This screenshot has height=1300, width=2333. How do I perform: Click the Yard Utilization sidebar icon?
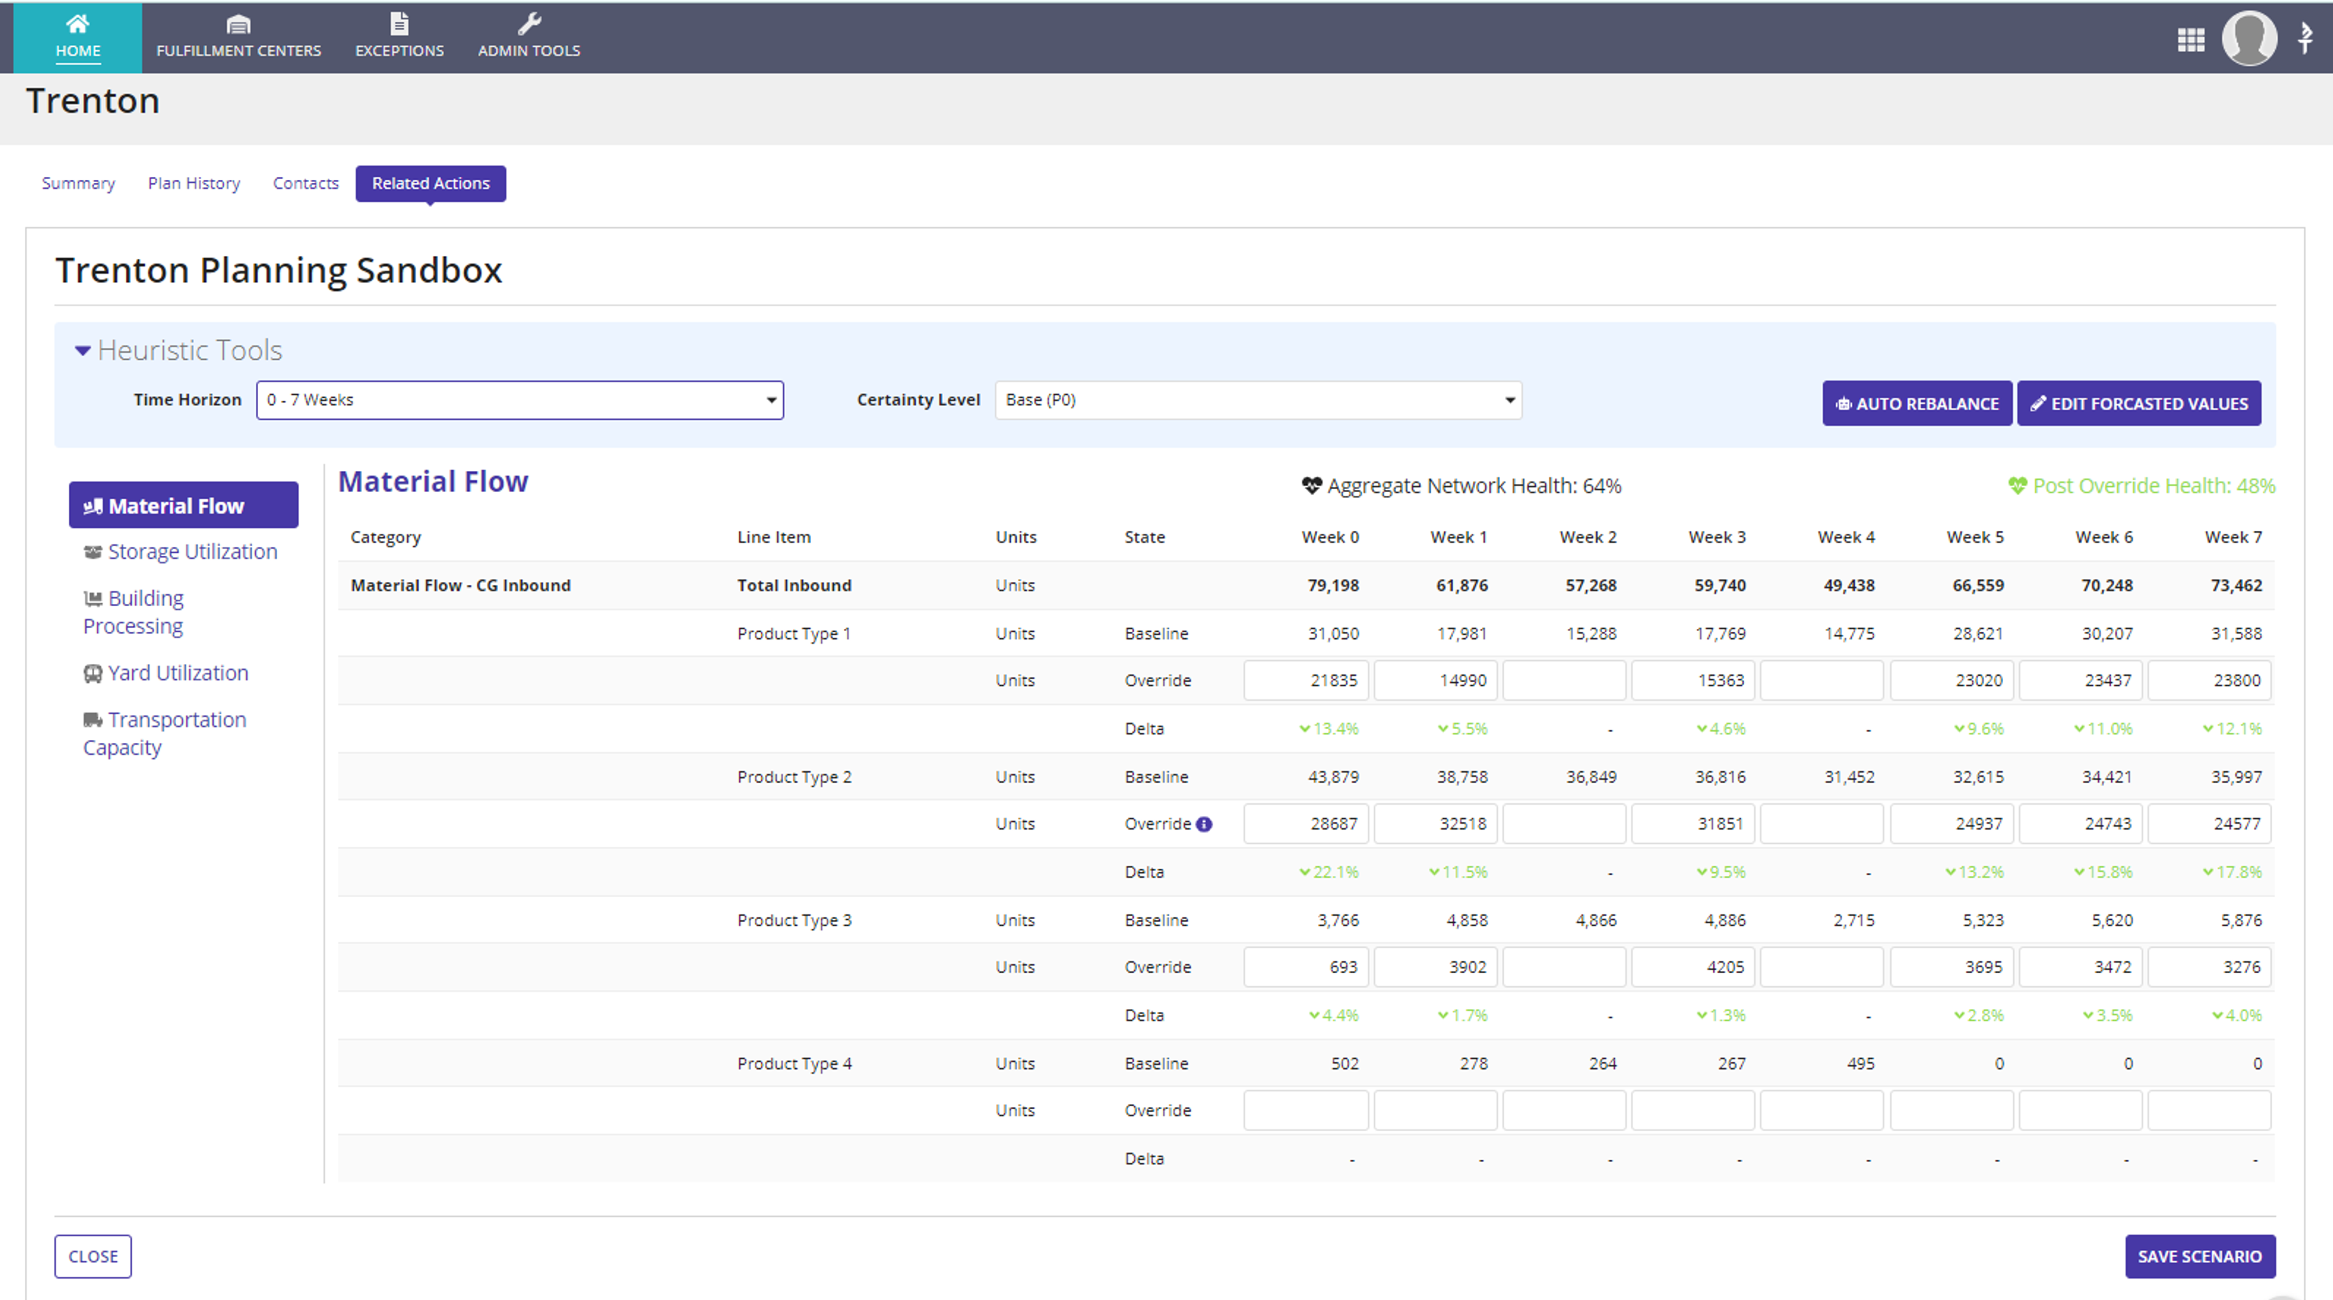point(92,672)
